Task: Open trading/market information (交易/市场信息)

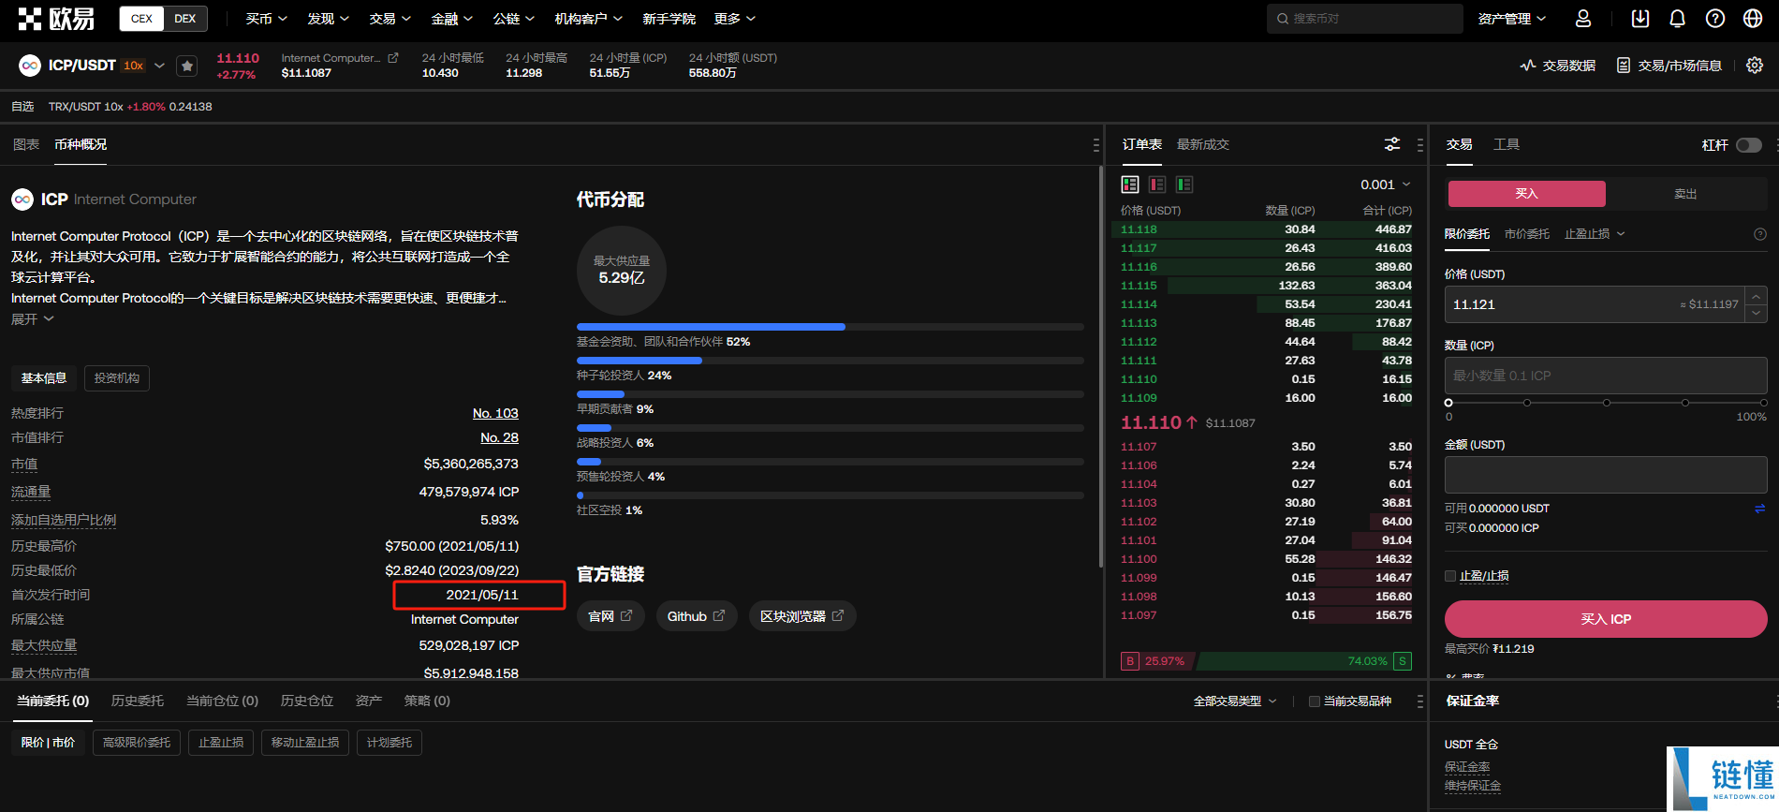Action: click(x=1669, y=66)
